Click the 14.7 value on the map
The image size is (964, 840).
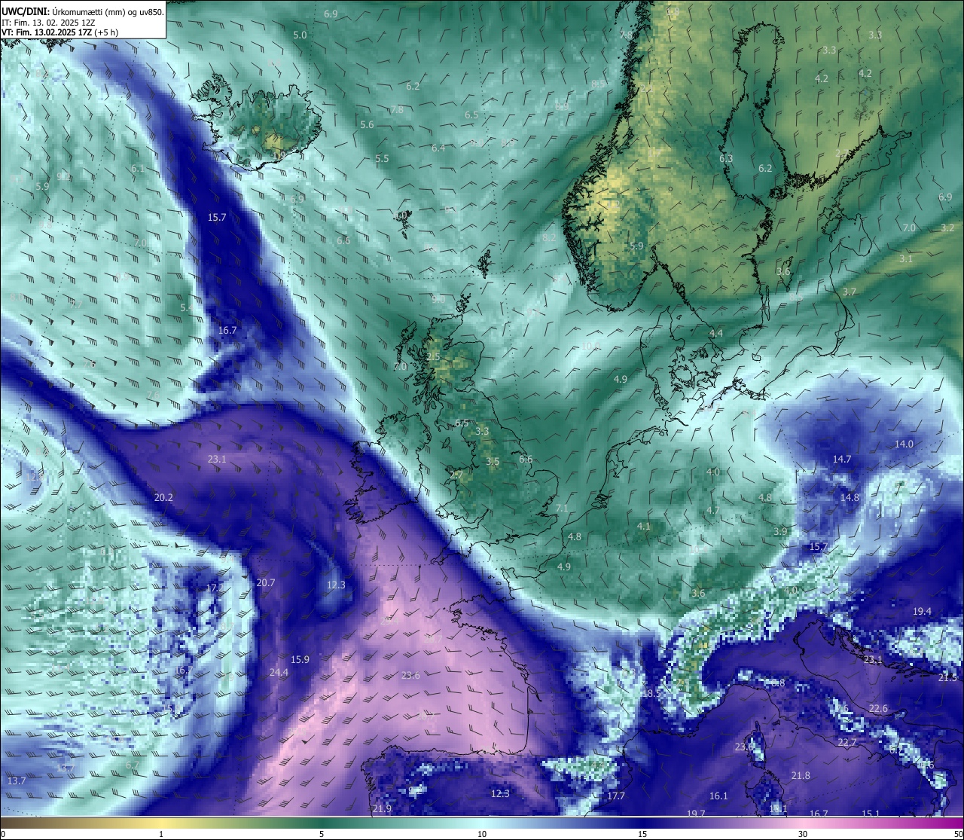(x=841, y=459)
